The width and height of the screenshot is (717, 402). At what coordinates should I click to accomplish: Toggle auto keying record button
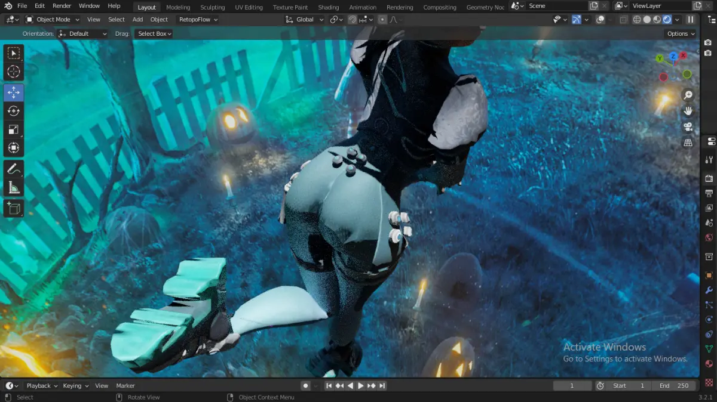click(306, 386)
